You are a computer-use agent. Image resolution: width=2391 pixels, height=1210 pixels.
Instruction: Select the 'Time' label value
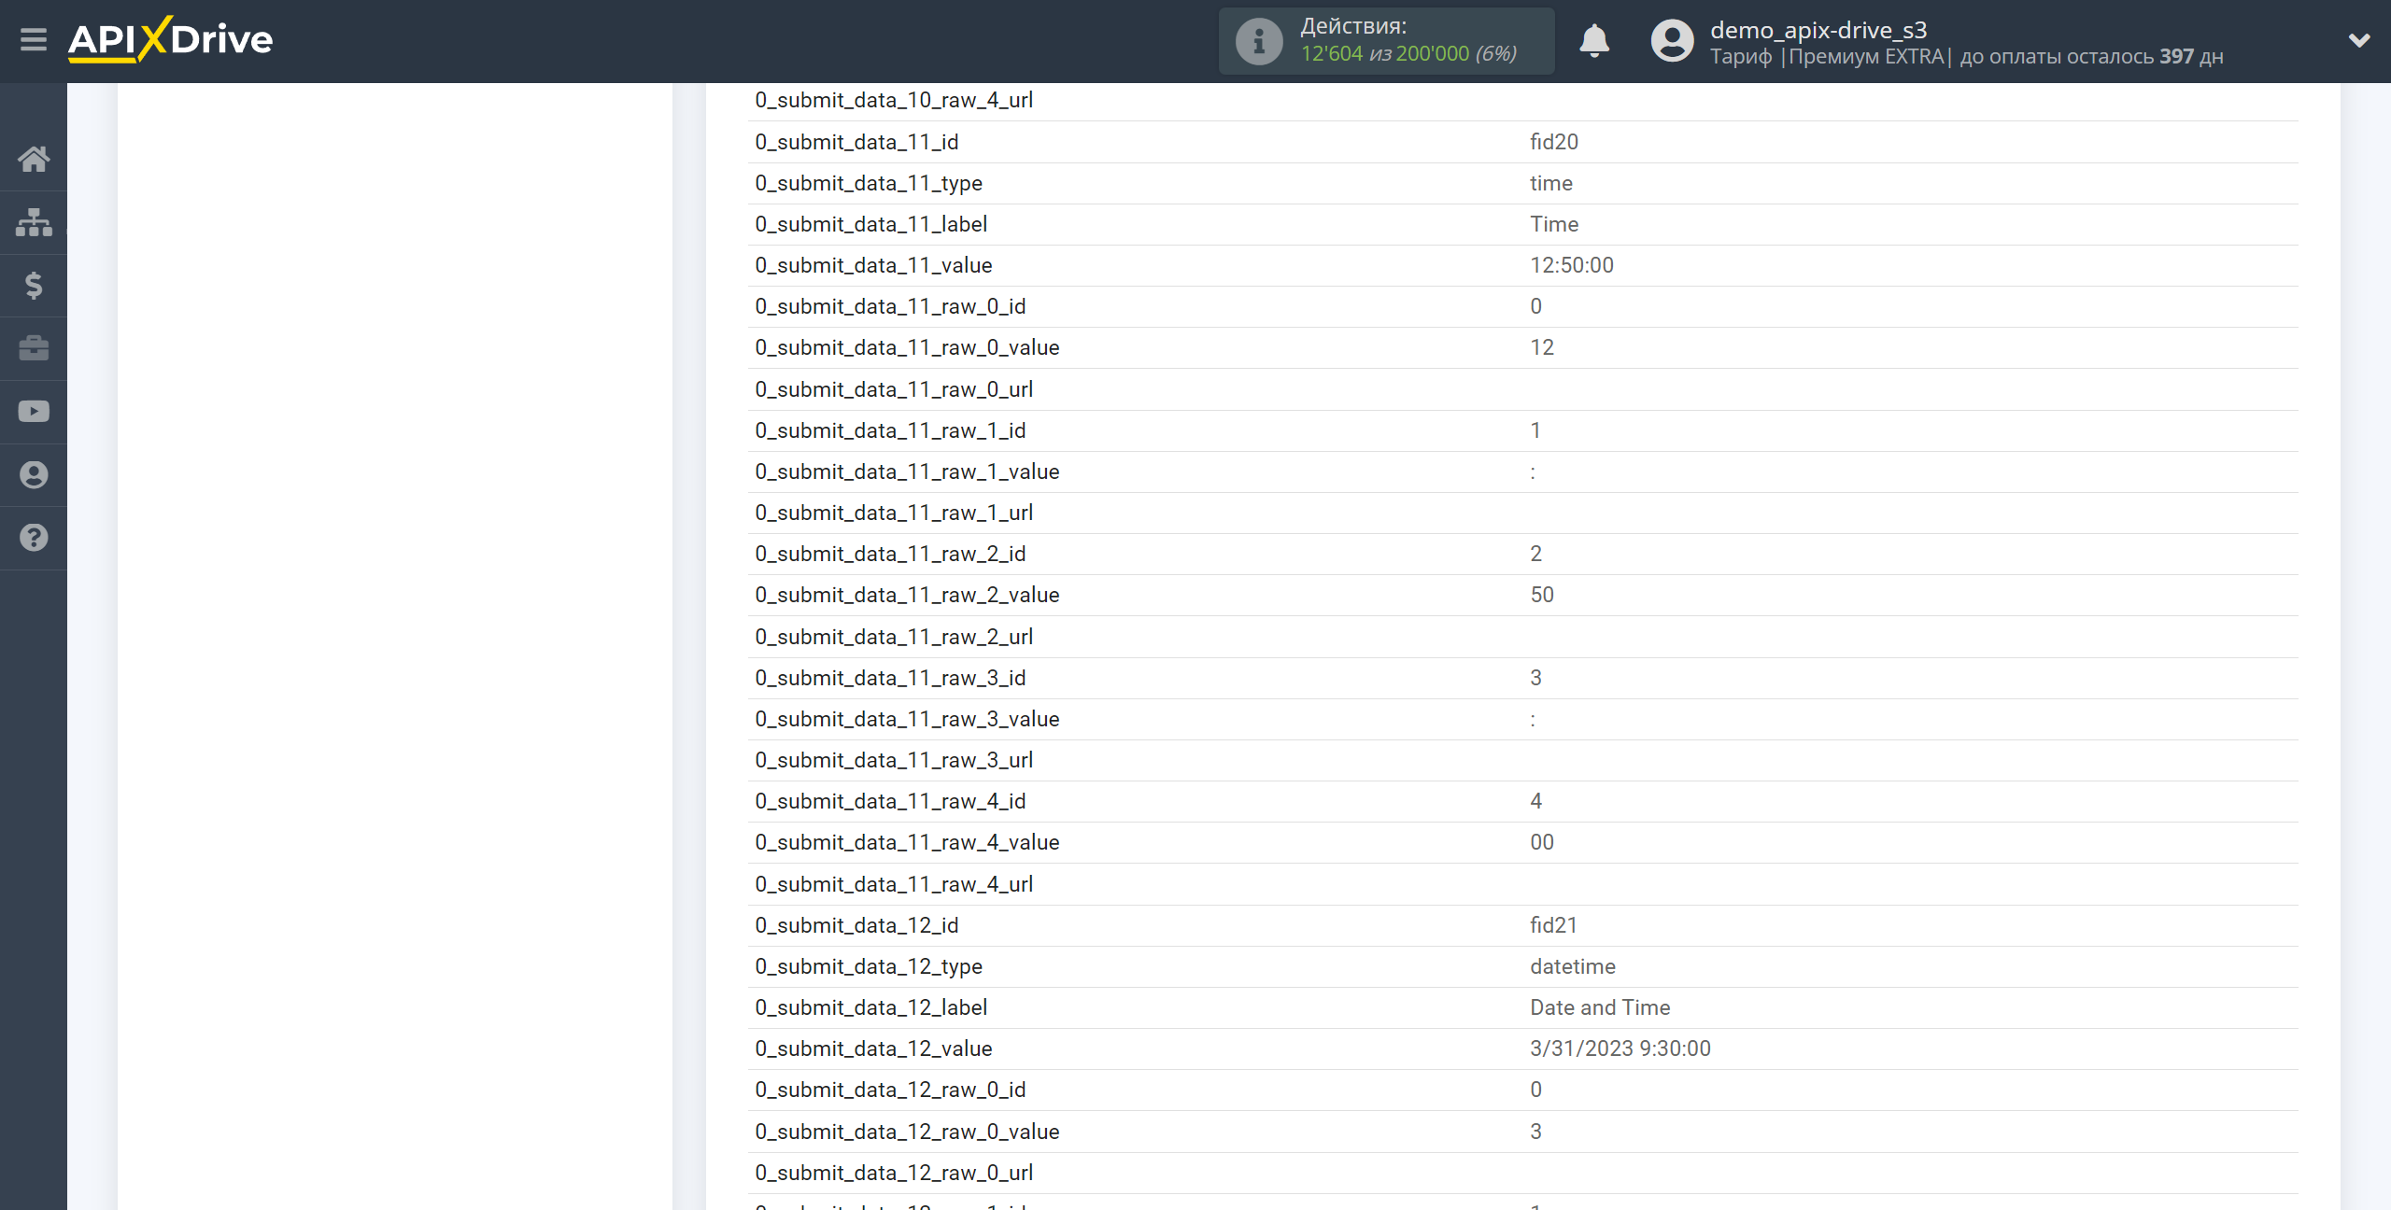(x=1554, y=224)
